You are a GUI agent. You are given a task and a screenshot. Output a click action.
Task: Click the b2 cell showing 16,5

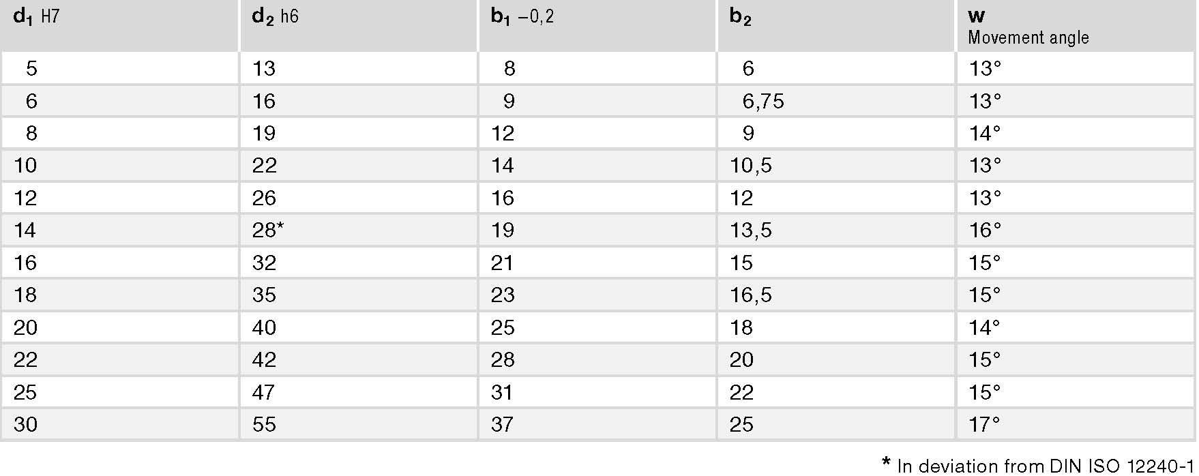(835, 295)
